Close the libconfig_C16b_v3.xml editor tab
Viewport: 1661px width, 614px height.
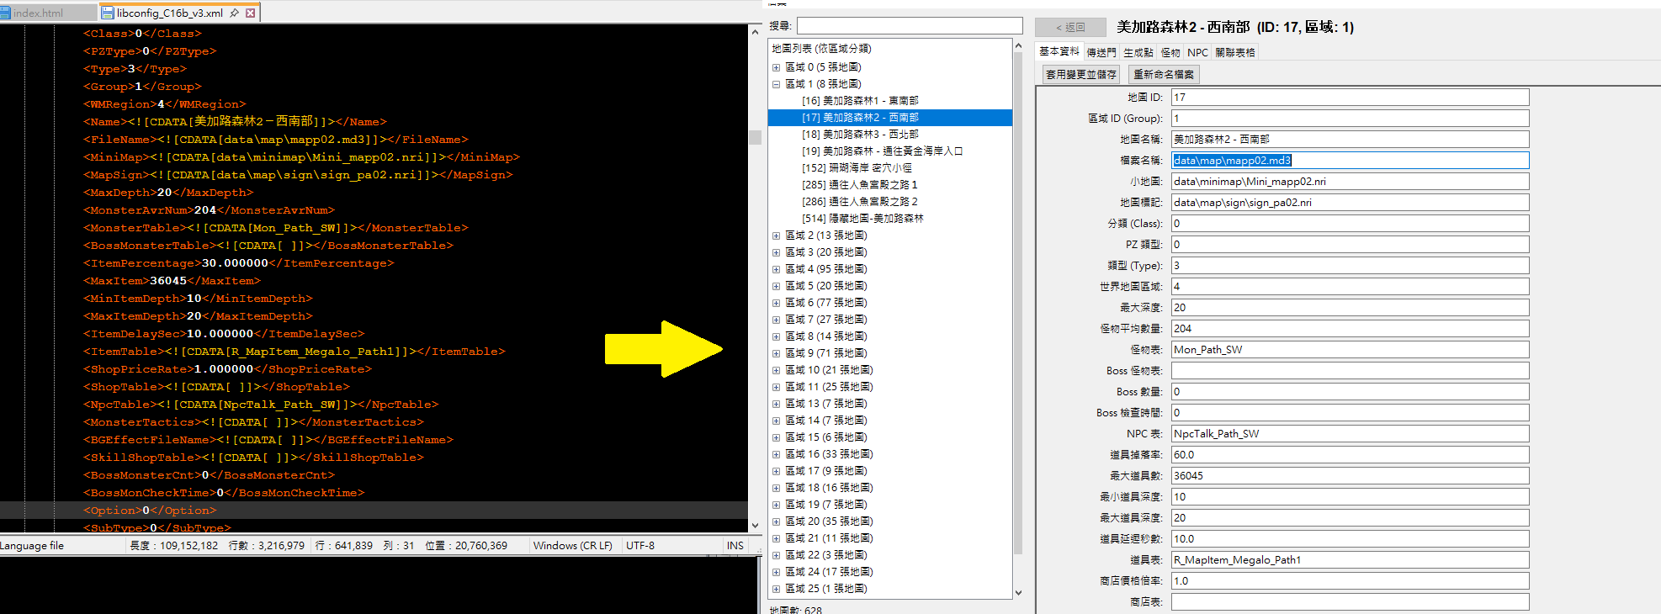tap(251, 13)
